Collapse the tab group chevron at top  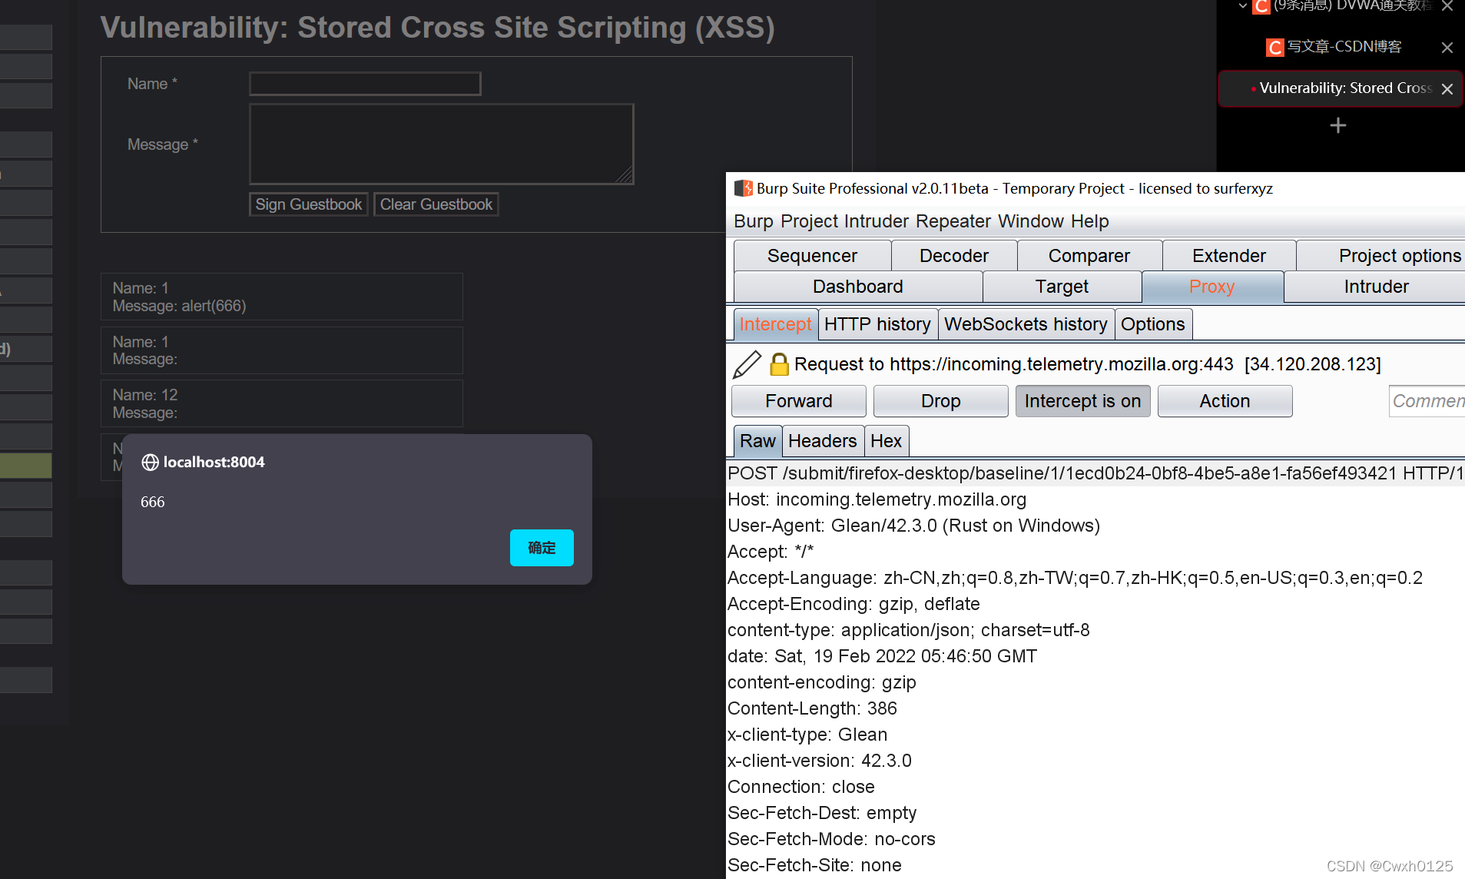tap(1242, 5)
